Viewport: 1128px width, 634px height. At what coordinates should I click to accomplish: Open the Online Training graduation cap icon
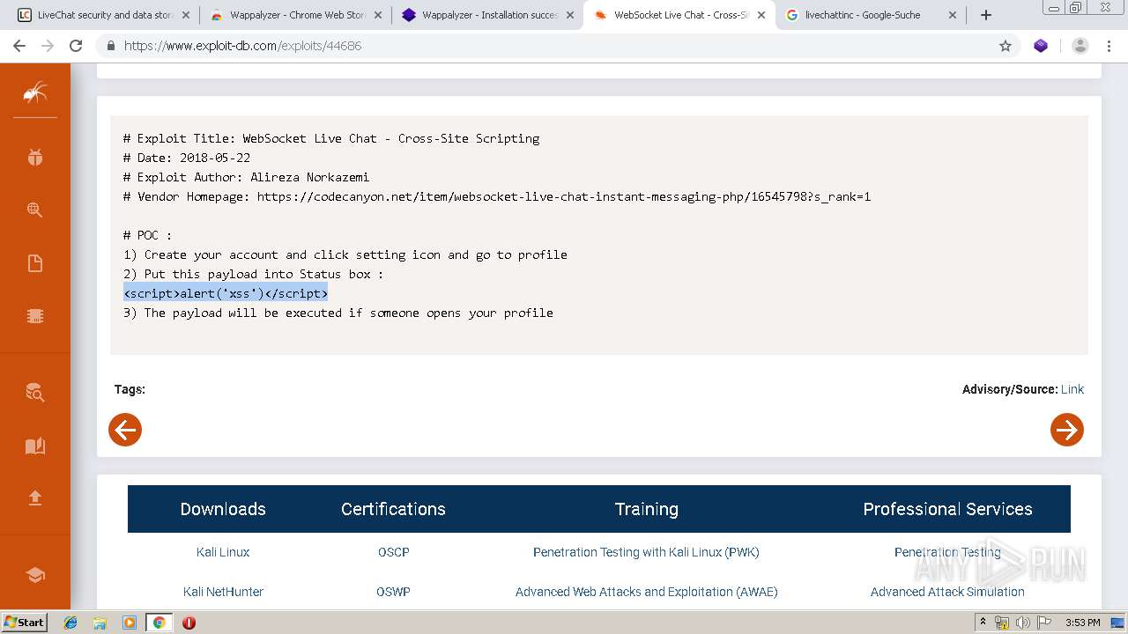(35, 575)
